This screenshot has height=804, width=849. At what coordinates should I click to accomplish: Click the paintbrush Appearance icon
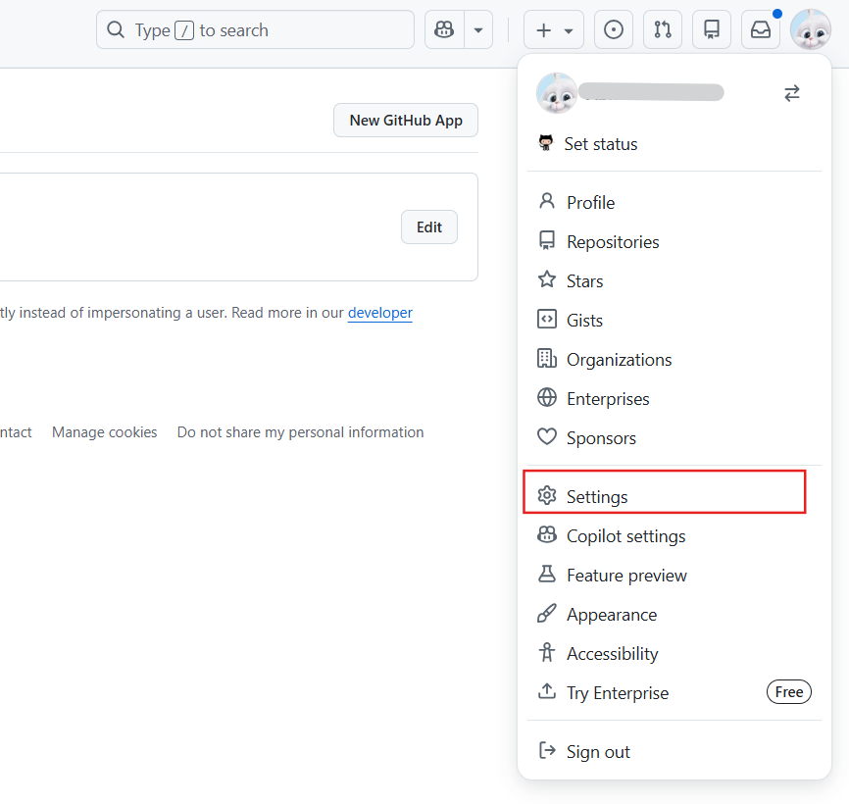(547, 614)
